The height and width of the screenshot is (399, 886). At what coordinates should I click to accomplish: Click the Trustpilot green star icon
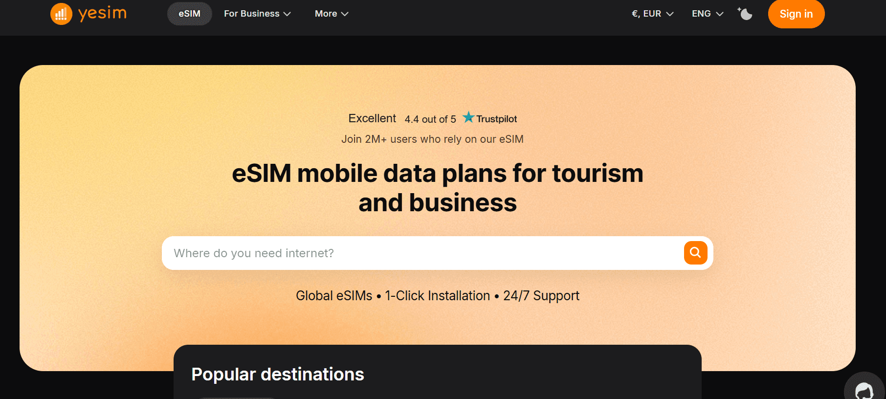(x=468, y=117)
